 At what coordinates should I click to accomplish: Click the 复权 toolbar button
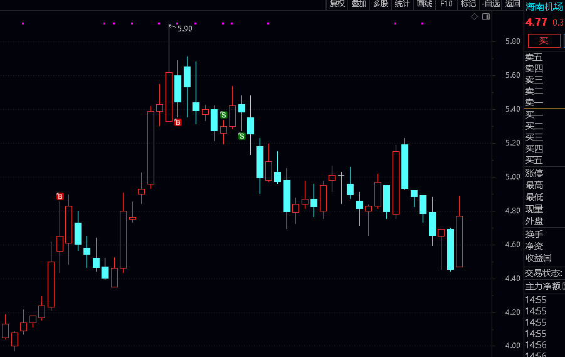click(337, 4)
